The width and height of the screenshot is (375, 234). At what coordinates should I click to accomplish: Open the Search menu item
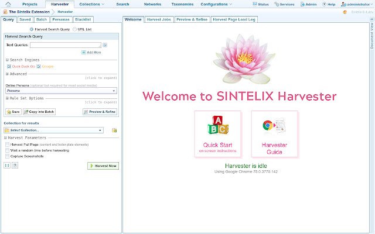pos(122,4)
